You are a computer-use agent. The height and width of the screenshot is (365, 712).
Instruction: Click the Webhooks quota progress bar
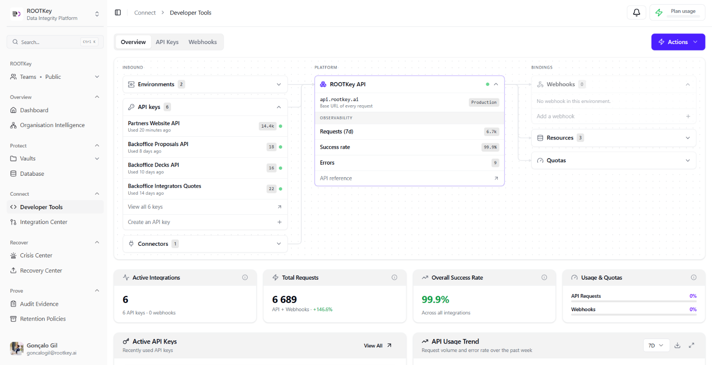click(633, 315)
